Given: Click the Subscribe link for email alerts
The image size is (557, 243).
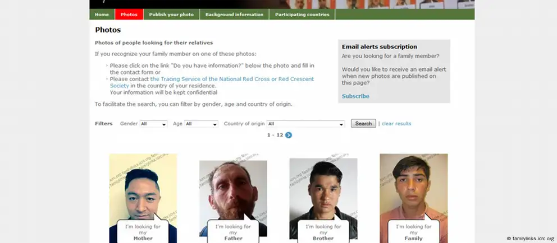Looking at the screenshot, I should [355, 96].
